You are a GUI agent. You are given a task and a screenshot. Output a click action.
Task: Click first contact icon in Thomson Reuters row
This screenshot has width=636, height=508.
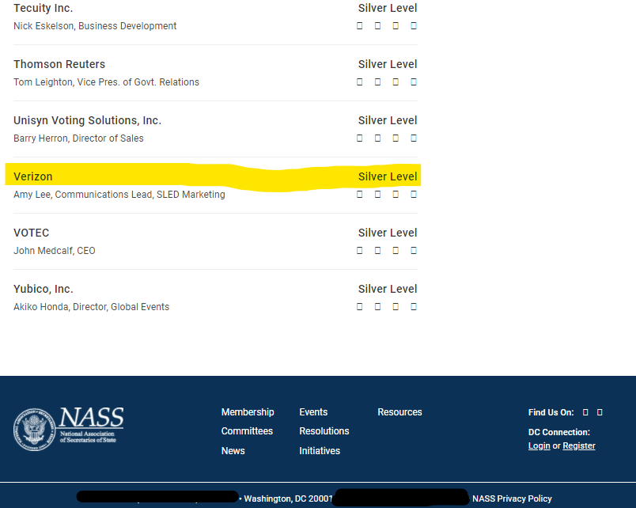tap(359, 82)
